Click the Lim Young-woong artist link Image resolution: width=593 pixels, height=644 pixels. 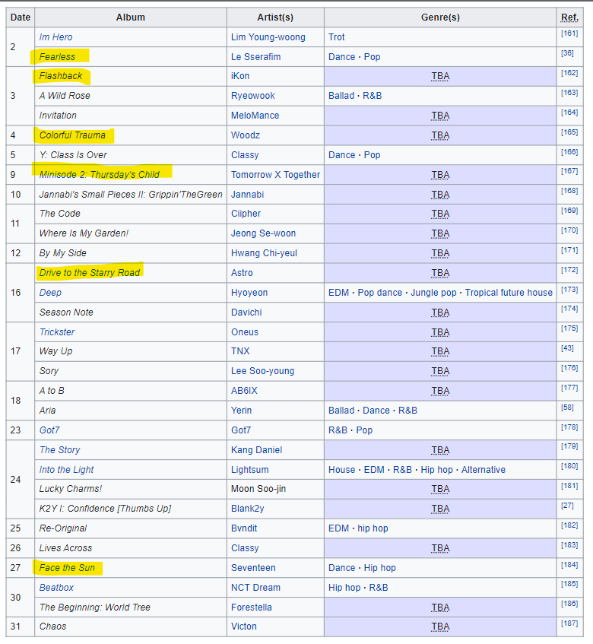click(268, 37)
